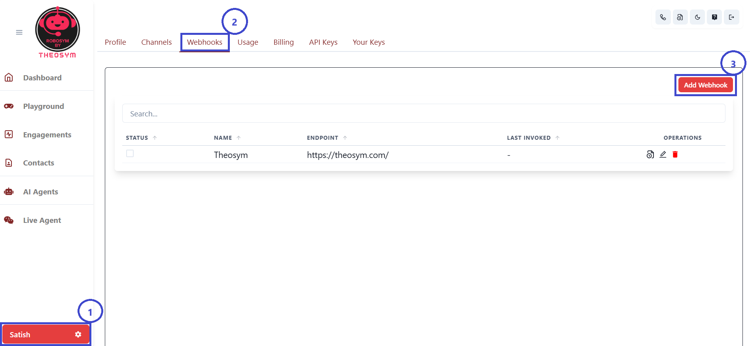
Task: Switch to the Channels tab
Action: tap(157, 42)
